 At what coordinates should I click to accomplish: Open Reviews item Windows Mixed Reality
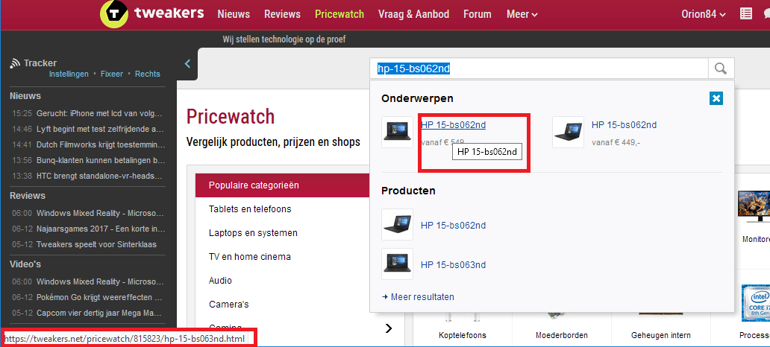tap(100, 213)
